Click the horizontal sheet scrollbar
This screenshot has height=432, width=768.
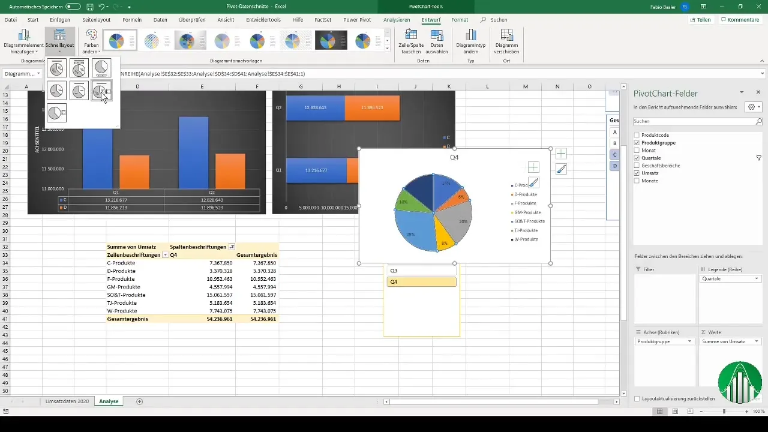click(x=495, y=401)
